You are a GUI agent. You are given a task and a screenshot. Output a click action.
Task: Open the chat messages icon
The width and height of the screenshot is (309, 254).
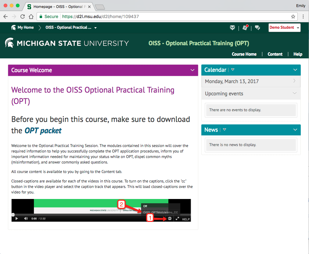tap(257, 28)
